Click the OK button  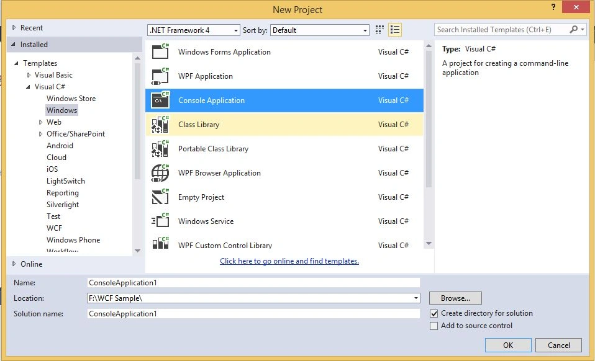tap(507, 345)
